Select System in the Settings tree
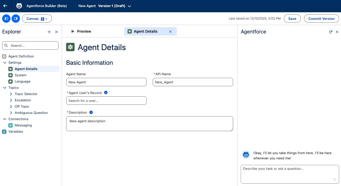 (20, 75)
